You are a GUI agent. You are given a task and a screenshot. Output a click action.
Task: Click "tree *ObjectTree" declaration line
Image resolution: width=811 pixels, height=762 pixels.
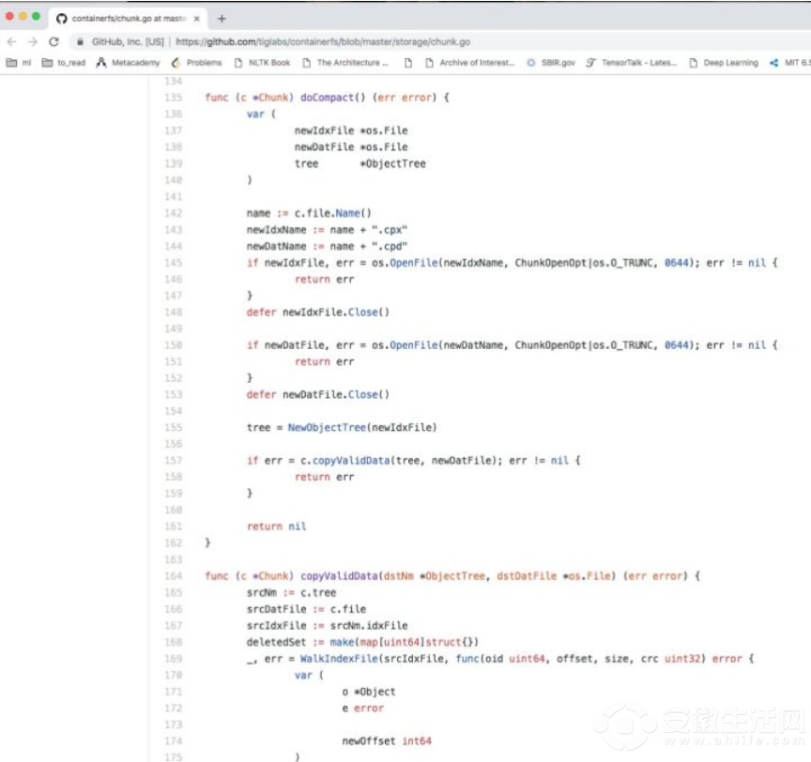click(x=360, y=163)
